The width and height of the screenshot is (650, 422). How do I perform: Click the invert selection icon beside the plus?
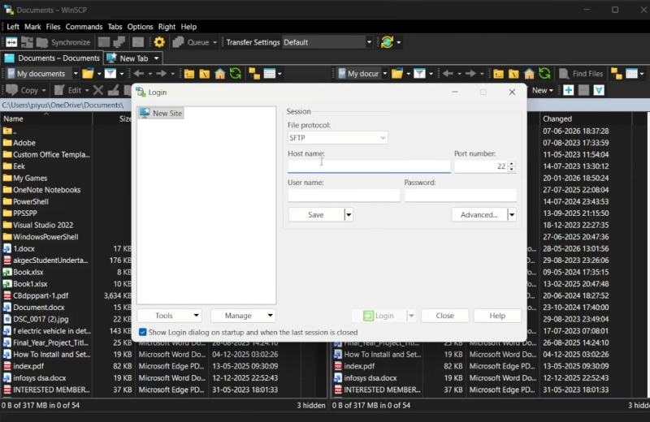[599, 90]
